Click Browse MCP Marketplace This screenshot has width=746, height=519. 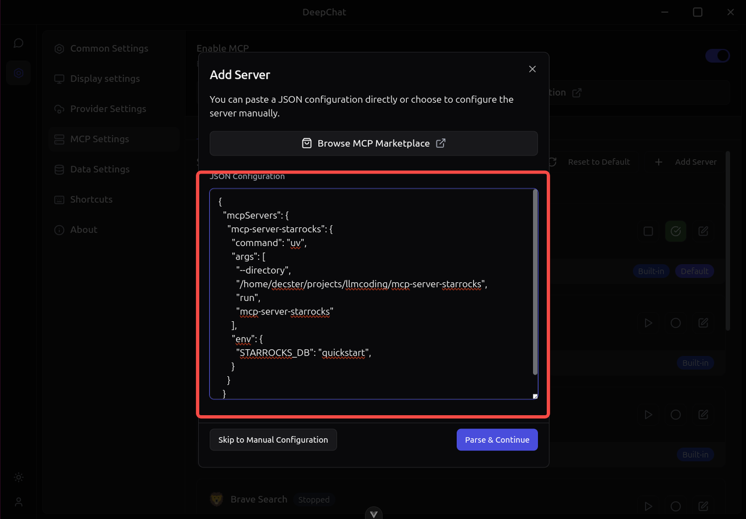click(x=374, y=143)
